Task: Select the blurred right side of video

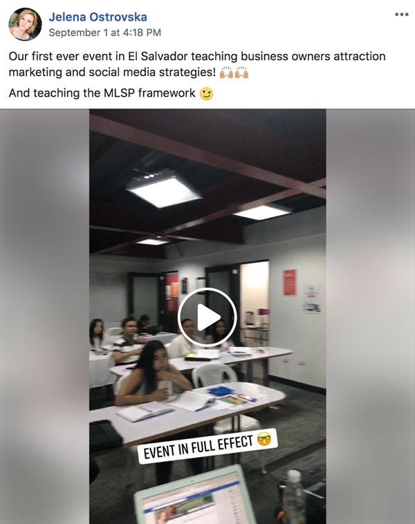Action: (371, 316)
